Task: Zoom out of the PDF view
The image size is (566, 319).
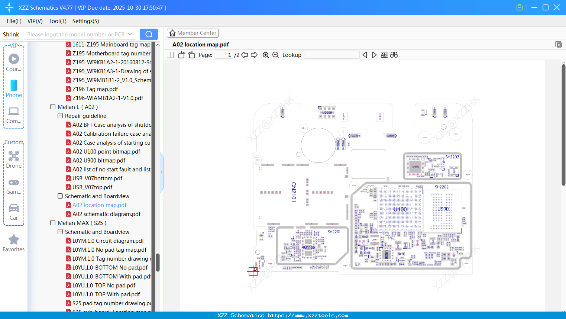Action: point(275,55)
